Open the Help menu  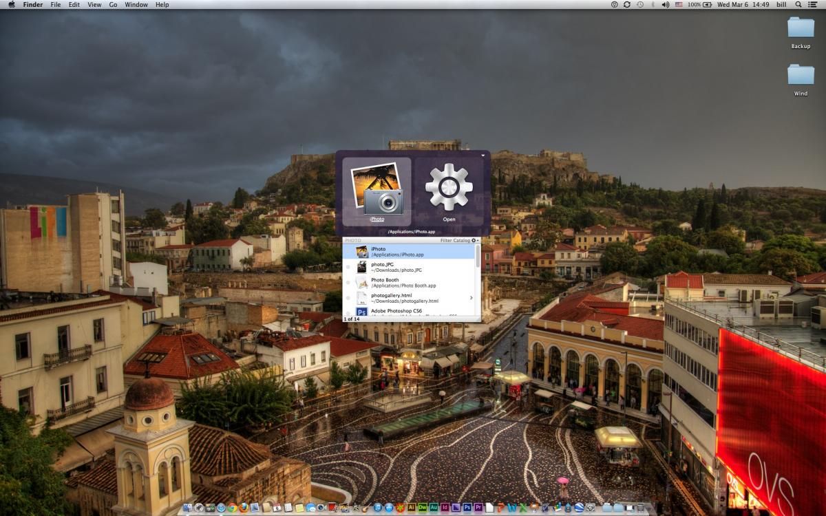click(162, 4)
